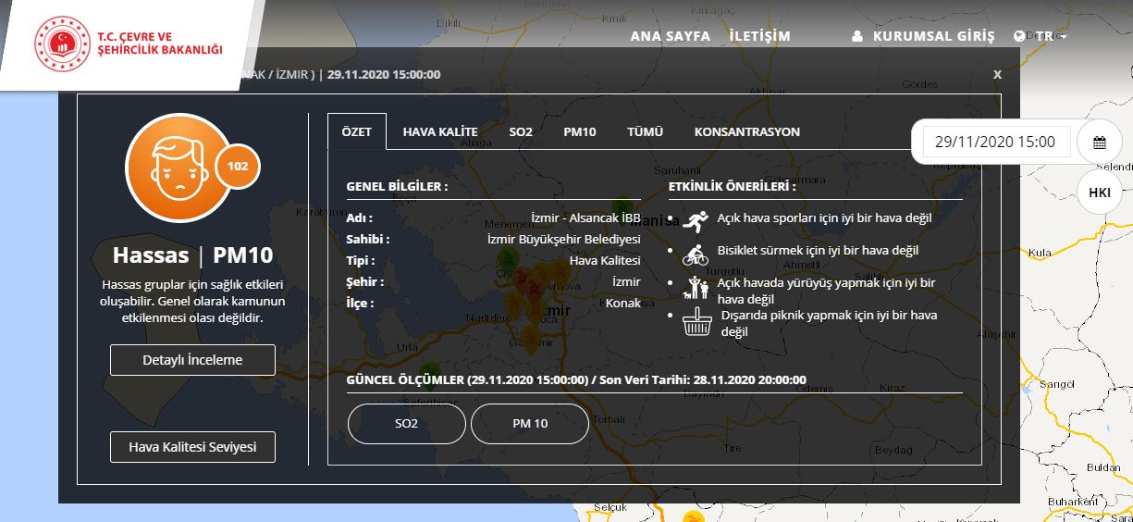This screenshot has height=522, width=1133.
Task: Click the Hassas | PM10 heading
Action: pos(192,255)
